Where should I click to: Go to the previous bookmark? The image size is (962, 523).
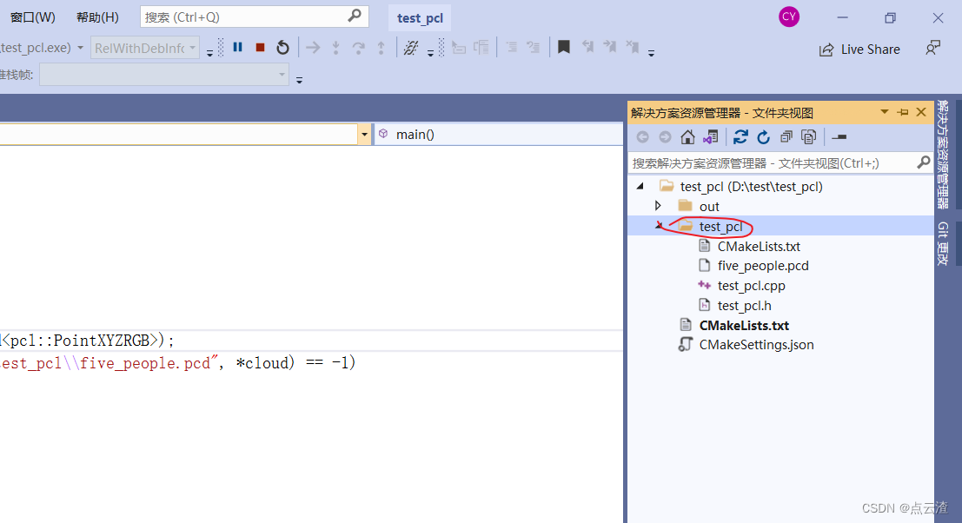pos(587,47)
